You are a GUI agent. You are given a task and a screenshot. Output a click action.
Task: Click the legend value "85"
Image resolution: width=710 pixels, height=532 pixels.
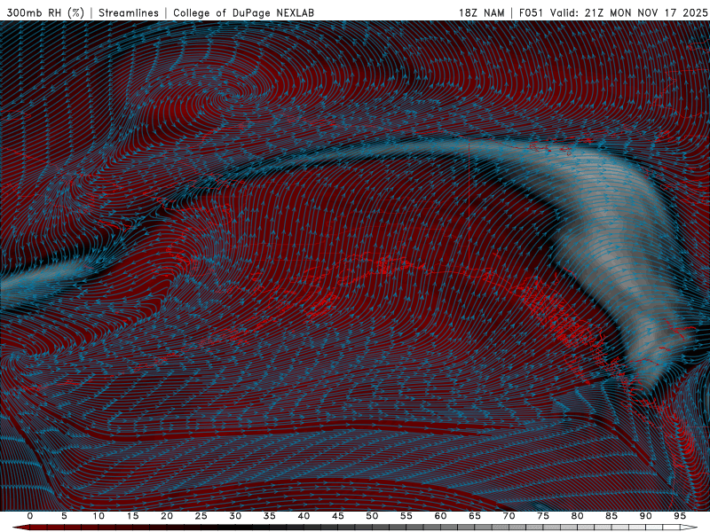pos(611,516)
